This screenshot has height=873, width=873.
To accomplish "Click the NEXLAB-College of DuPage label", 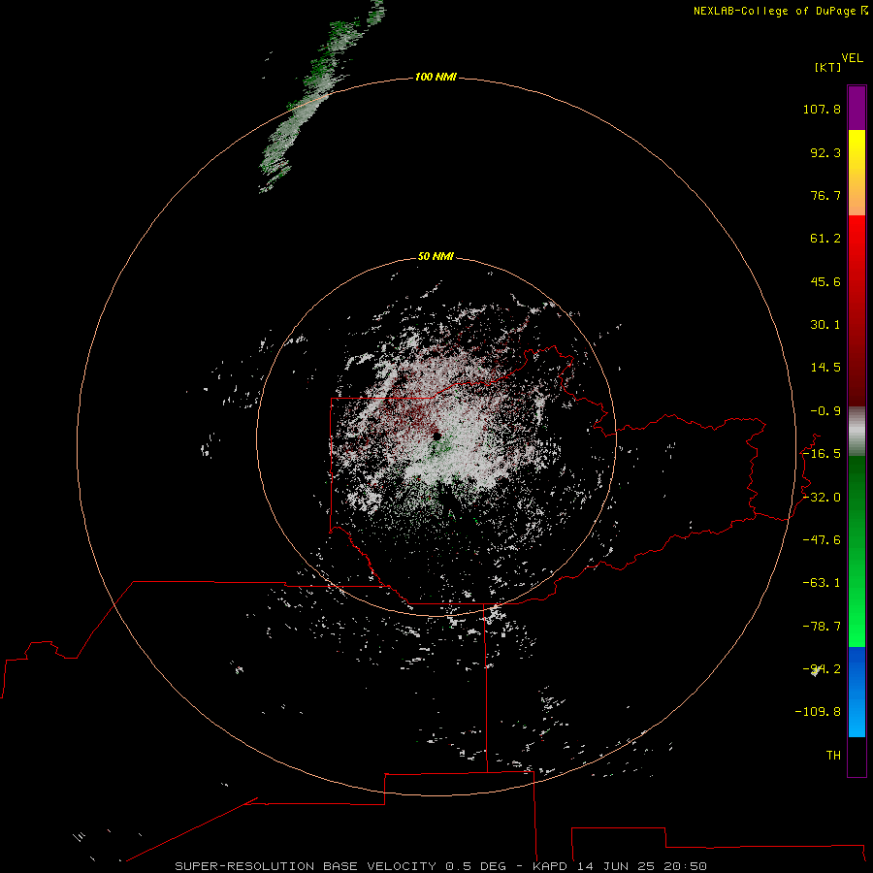I will click(x=775, y=11).
